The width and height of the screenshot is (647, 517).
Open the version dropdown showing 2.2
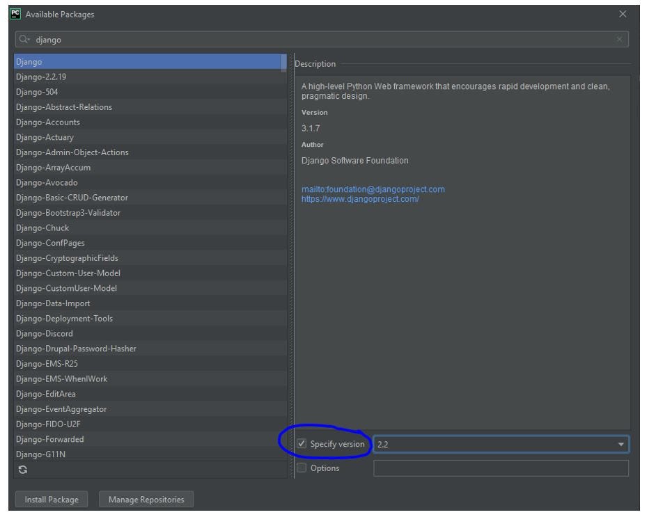coord(621,444)
